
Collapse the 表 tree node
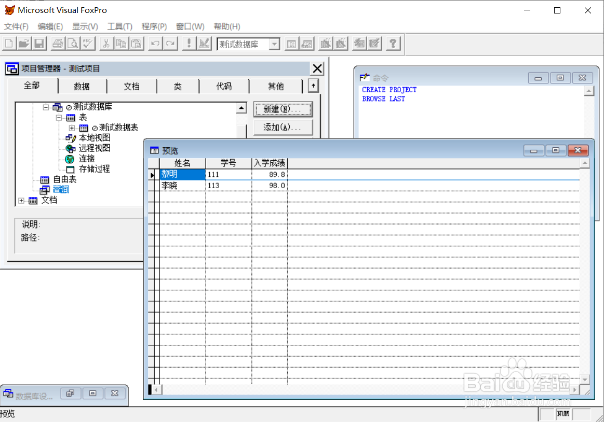coord(59,117)
